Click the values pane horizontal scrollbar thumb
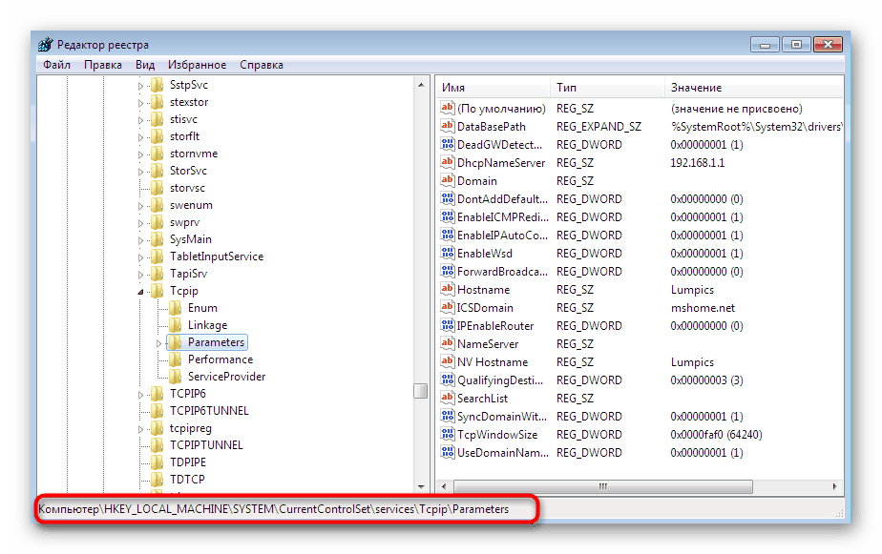The height and width of the screenshot is (554, 882). click(603, 486)
